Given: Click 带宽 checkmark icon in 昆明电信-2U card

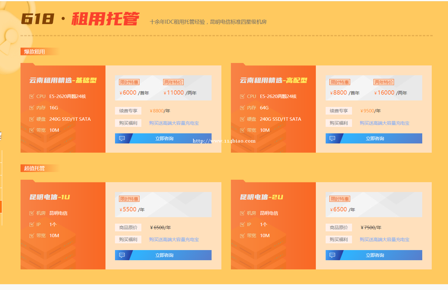Looking at the screenshot, I should pos(242,236).
